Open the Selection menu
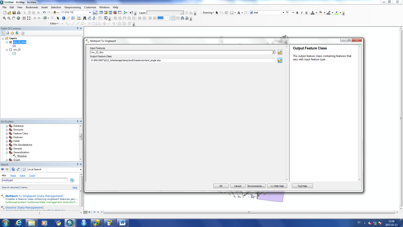Viewport: 403px width, 227px height. (x=56, y=7)
